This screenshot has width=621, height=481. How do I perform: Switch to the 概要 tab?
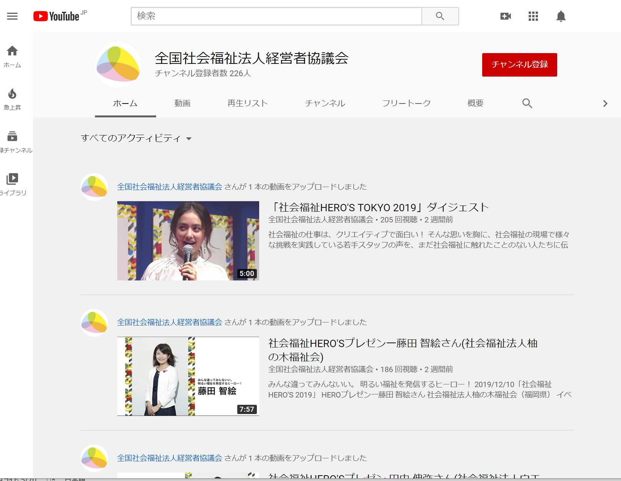pyautogui.click(x=475, y=103)
